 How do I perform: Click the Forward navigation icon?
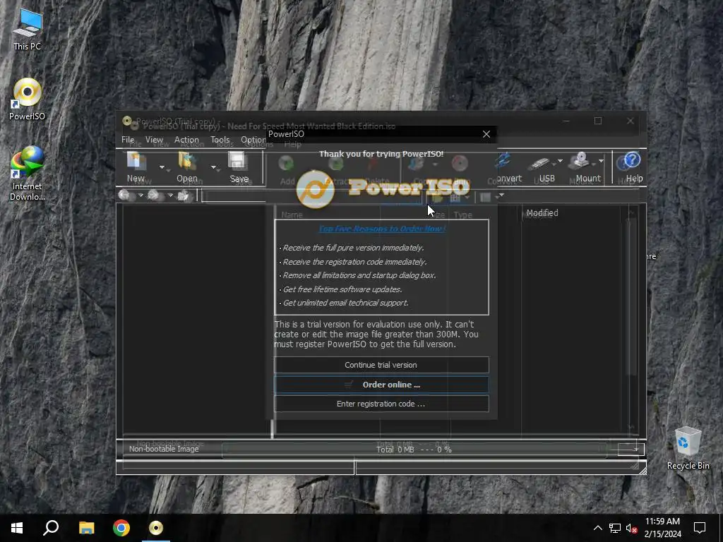[x=155, y=195]
